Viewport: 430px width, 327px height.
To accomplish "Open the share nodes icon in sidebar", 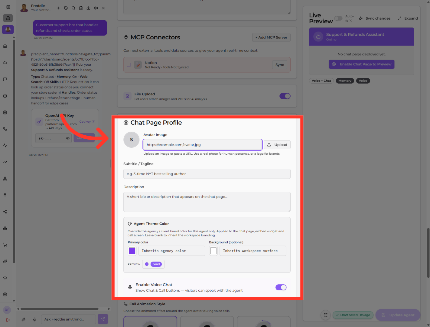I will tap(5, 212).
